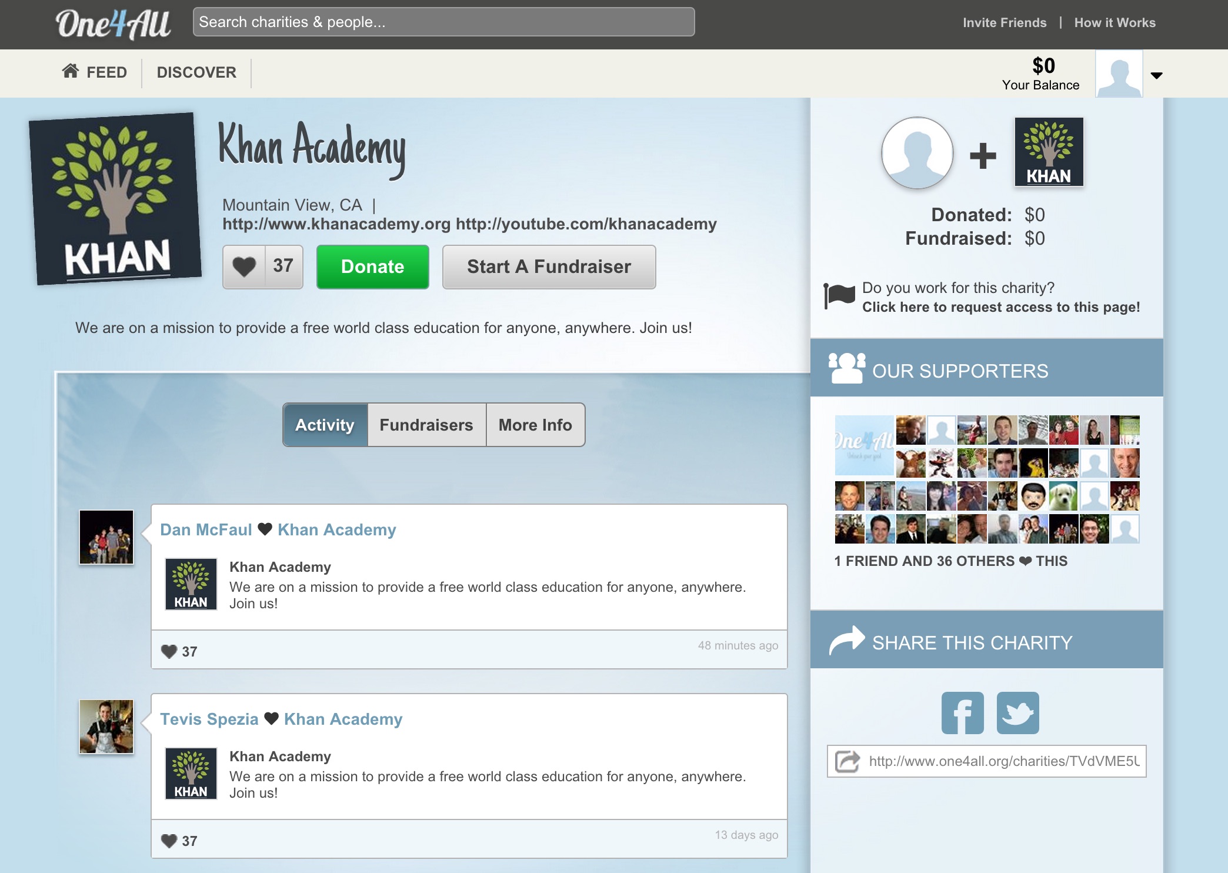Go to the FEED page

95,72
